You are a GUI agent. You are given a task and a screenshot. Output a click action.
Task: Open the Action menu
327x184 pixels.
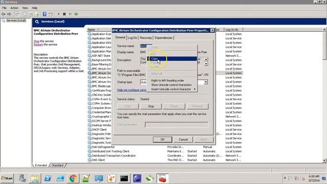14,8
